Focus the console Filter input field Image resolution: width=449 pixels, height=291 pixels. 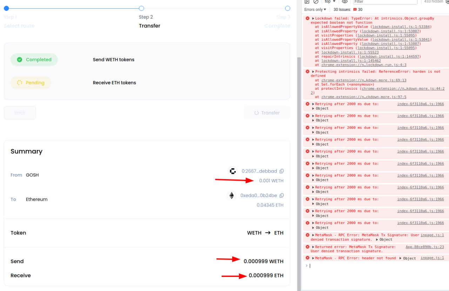[384, 2]
